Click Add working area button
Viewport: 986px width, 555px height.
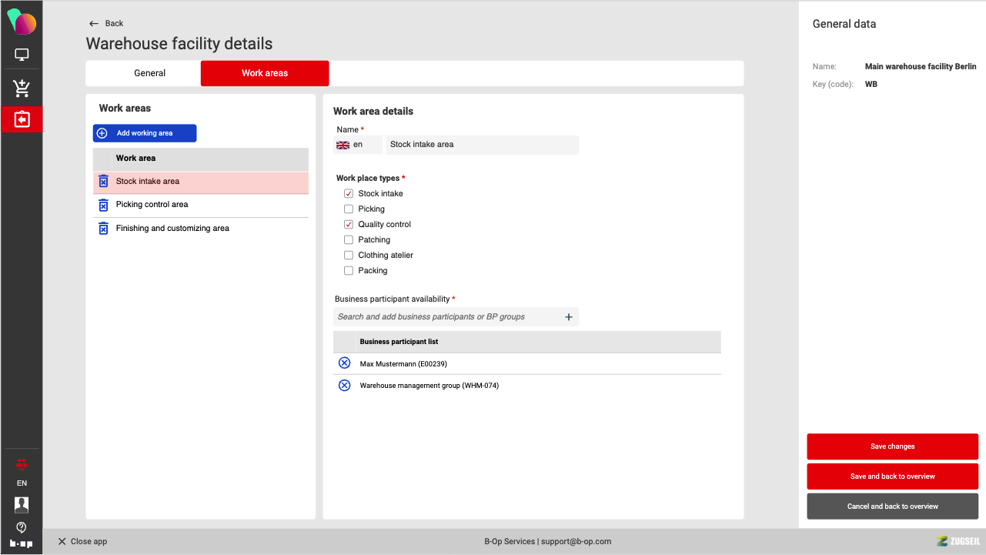point(145,133)
